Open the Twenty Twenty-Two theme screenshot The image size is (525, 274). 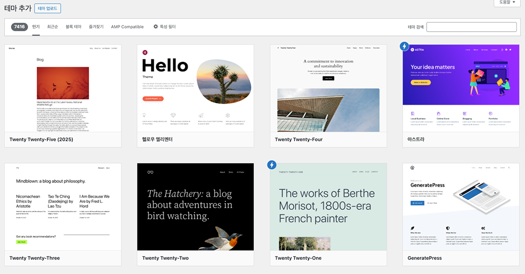[195, 207]
